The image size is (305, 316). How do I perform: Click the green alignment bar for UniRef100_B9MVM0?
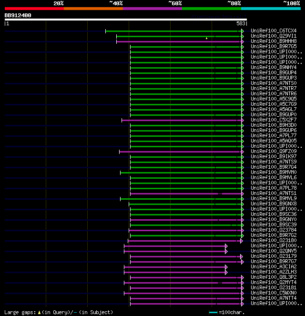(x=181, y=173)
